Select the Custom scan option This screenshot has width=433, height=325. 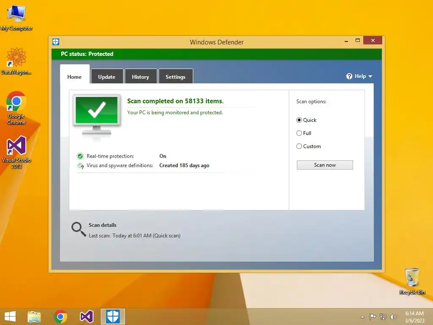pyautogui.click(x=308, y=146)
